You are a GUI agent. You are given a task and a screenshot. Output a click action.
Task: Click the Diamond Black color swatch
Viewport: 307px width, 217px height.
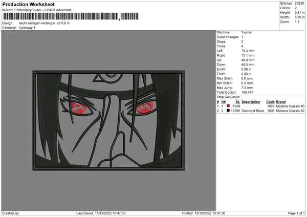pyautogui.click(x=228, y=111)
